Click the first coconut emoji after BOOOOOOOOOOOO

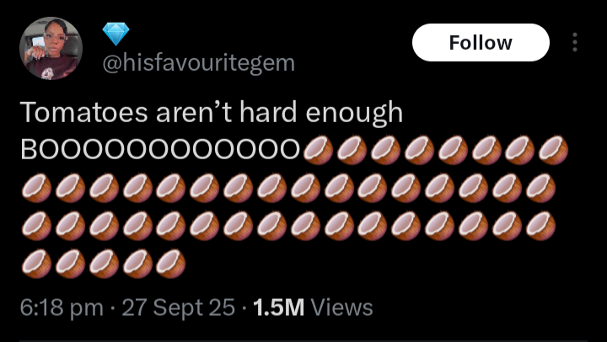[318, 151]
